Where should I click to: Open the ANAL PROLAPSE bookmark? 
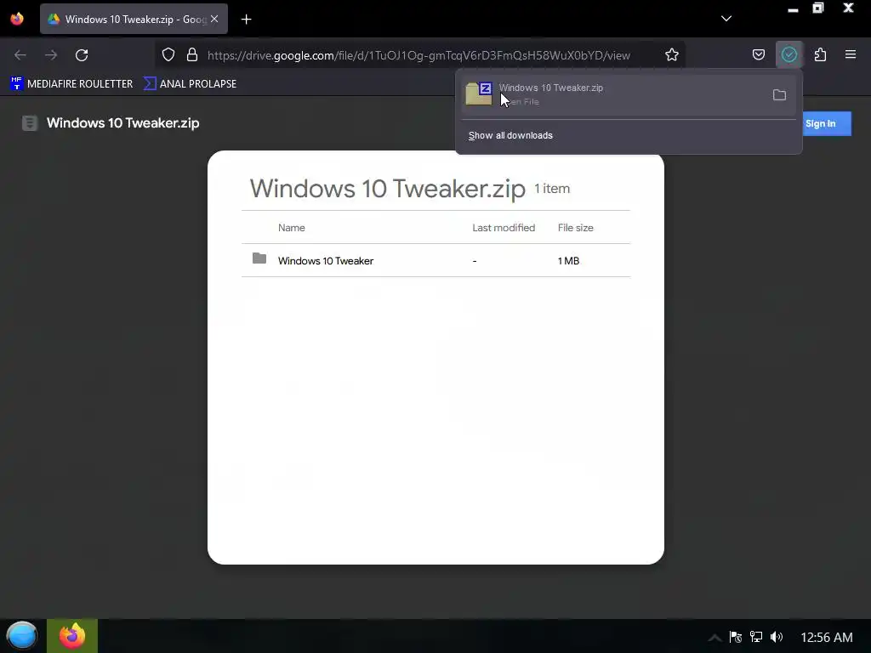[x=190, y=83]
